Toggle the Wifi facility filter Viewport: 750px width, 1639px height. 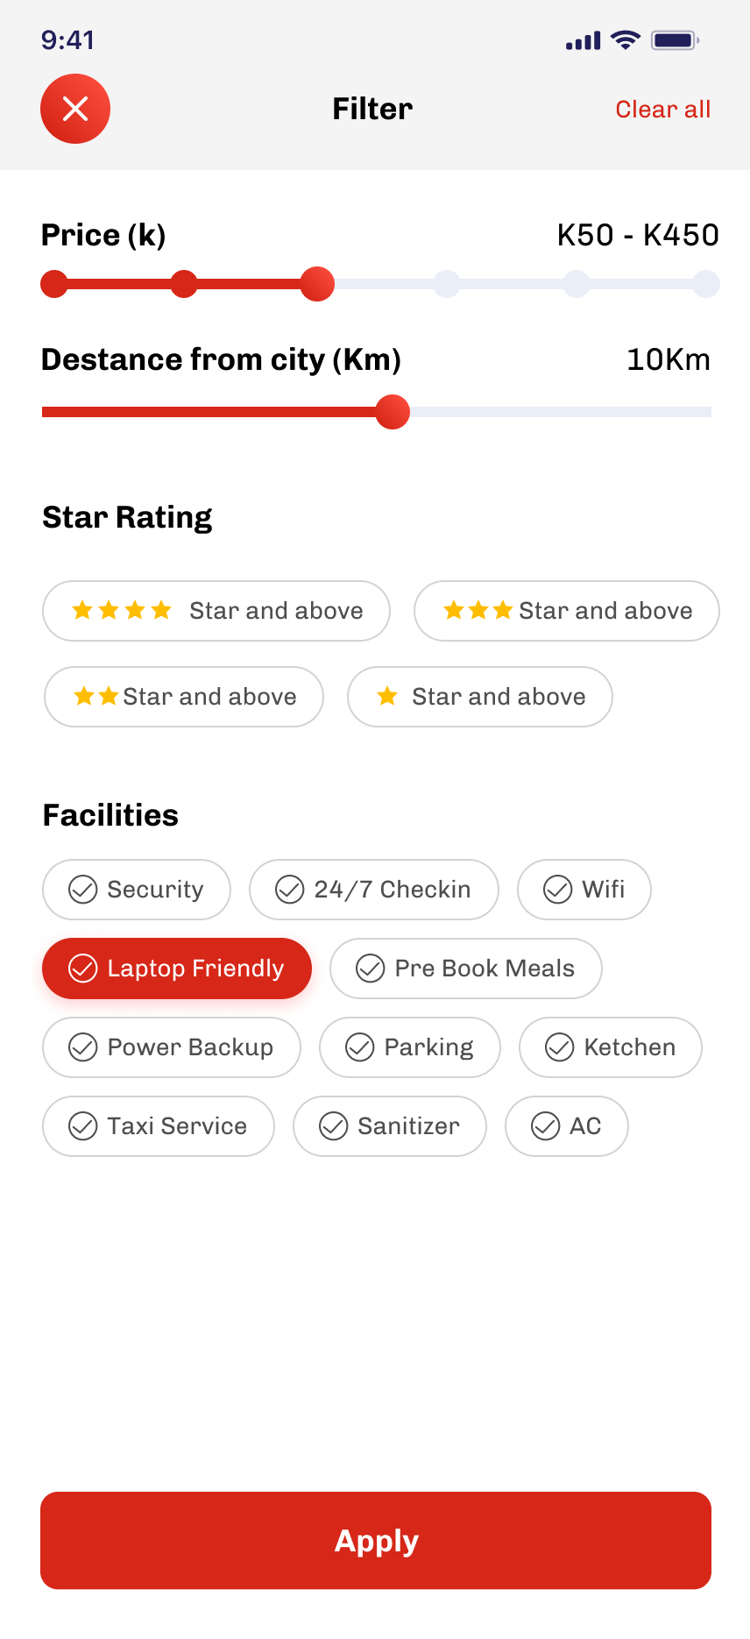coord(584,890)
